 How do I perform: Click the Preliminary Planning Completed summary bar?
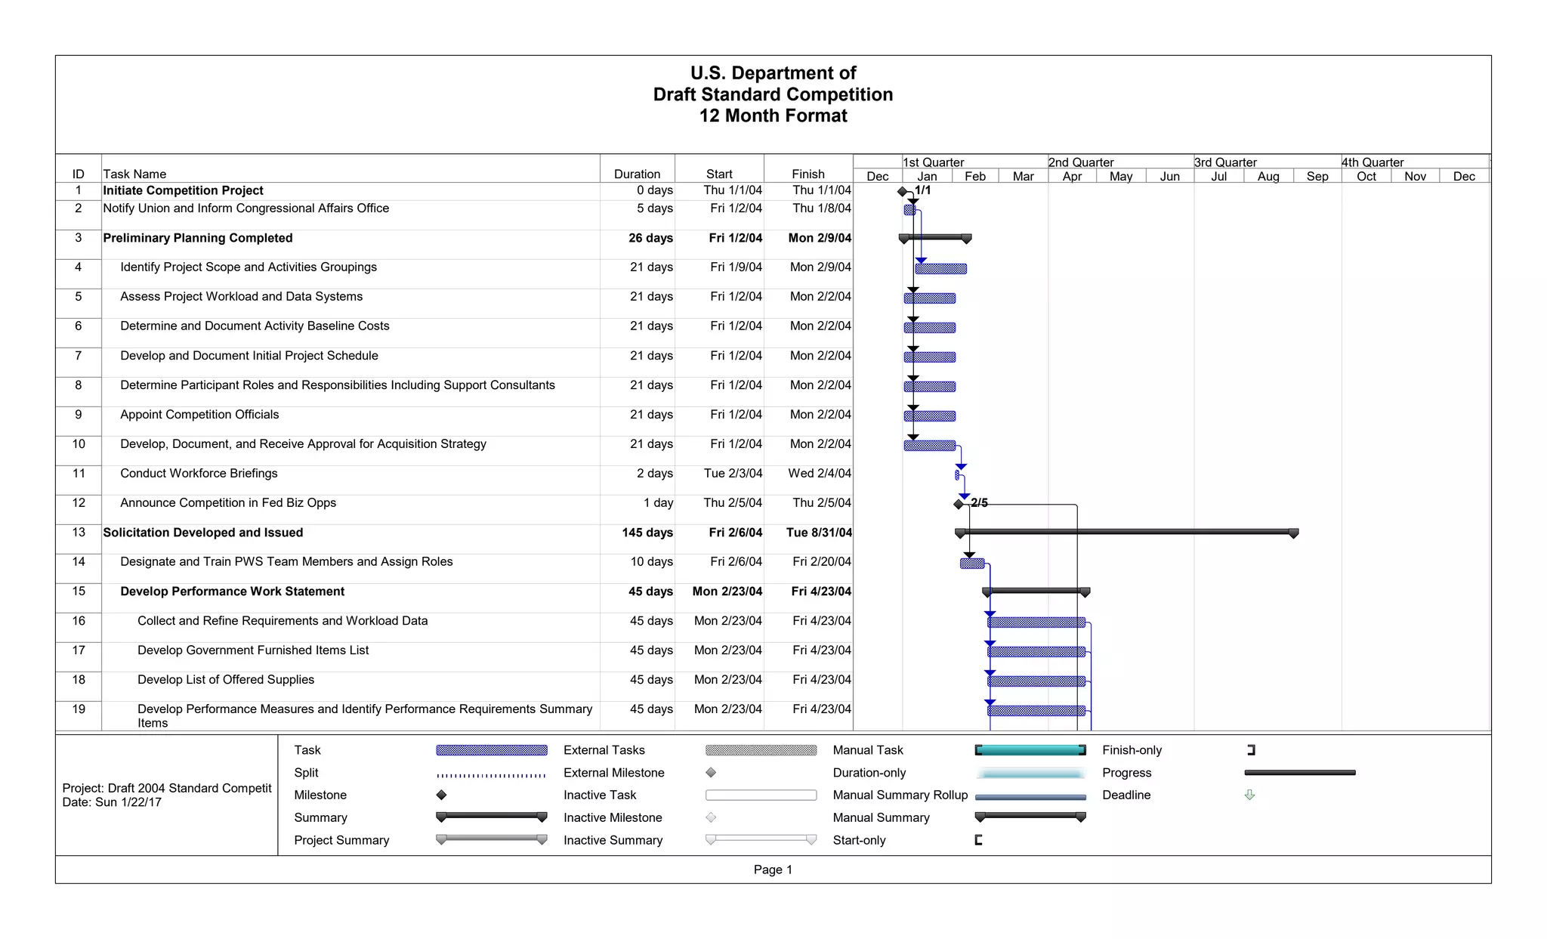click(935, 237)
